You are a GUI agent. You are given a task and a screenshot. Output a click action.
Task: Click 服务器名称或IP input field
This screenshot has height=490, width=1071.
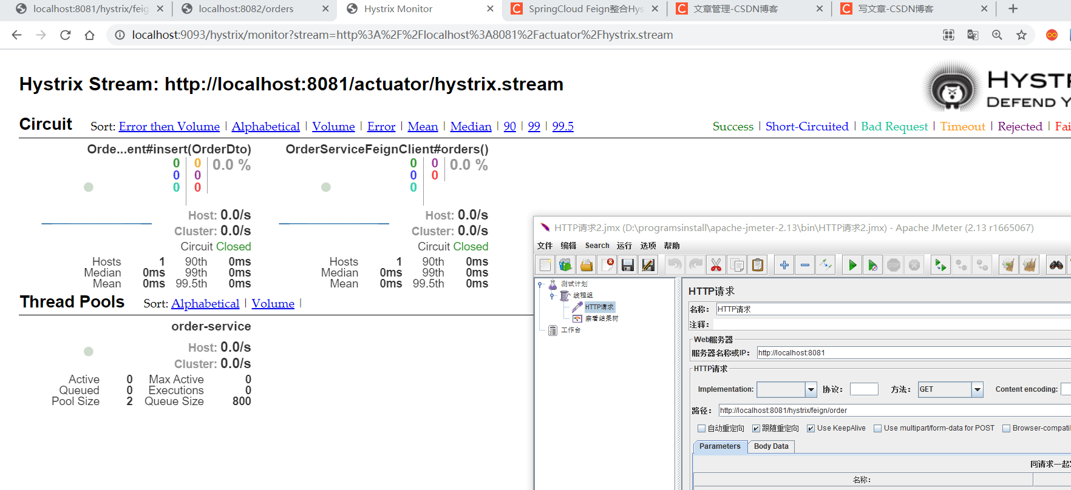(913, 353)
